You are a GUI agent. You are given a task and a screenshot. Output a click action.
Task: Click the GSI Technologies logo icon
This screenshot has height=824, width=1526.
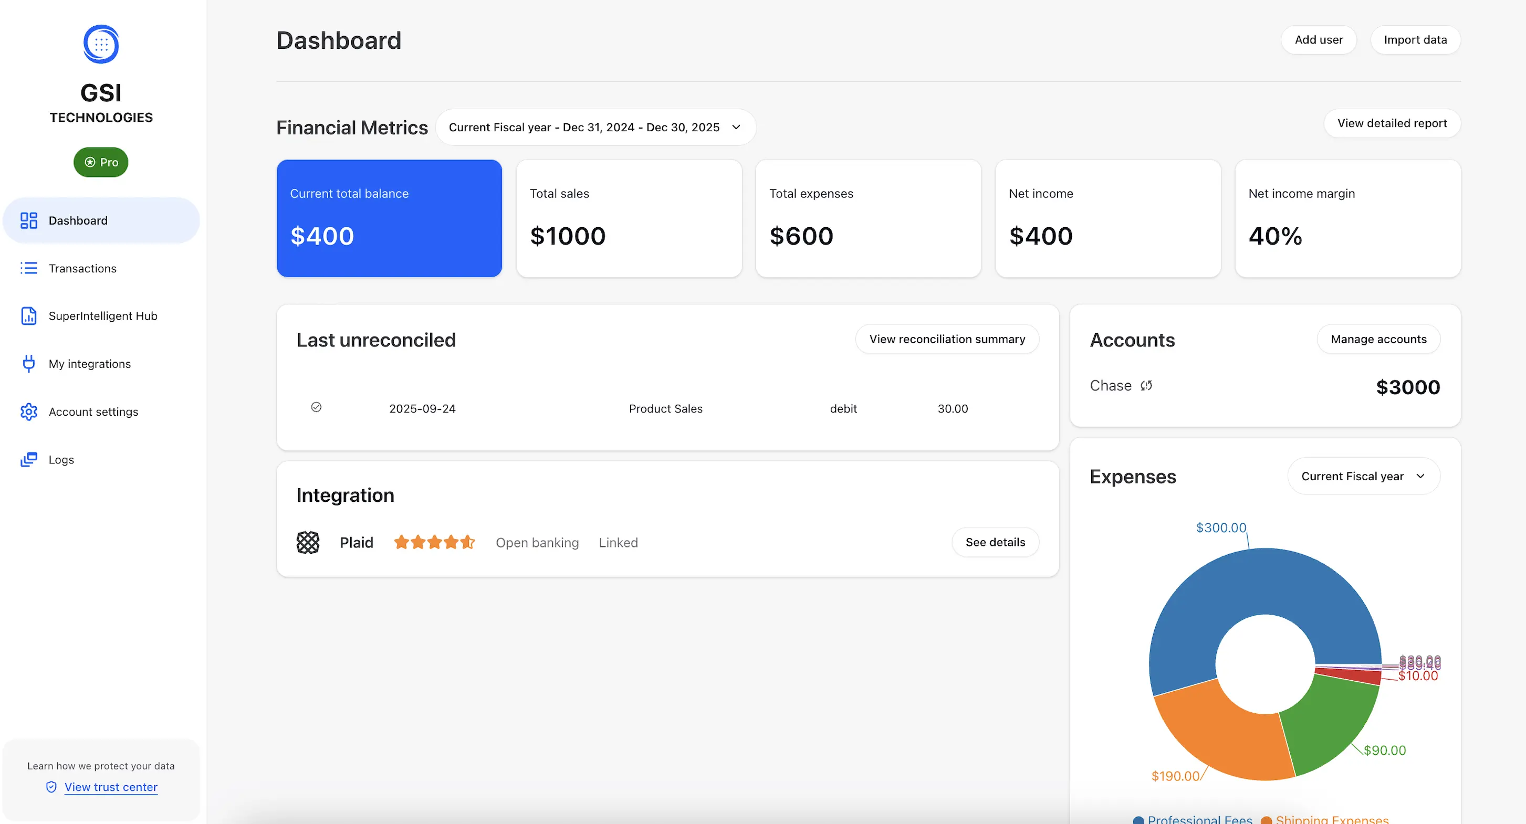point(101,45)
